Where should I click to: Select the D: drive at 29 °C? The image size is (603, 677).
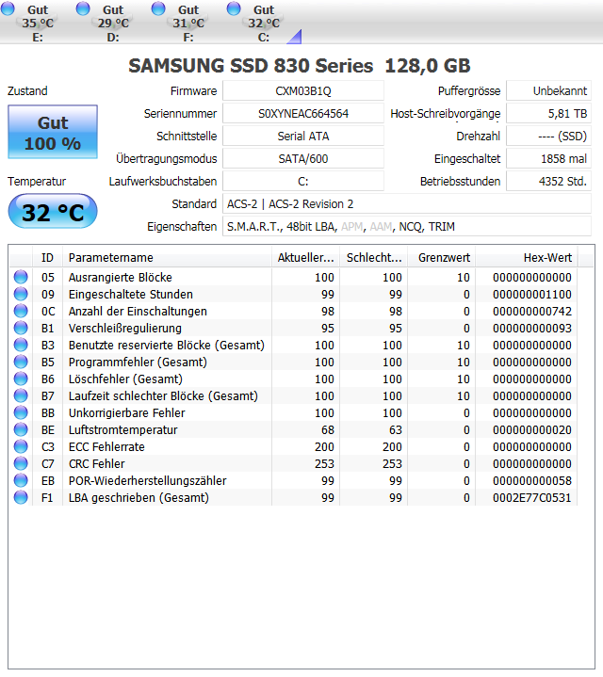105,23
